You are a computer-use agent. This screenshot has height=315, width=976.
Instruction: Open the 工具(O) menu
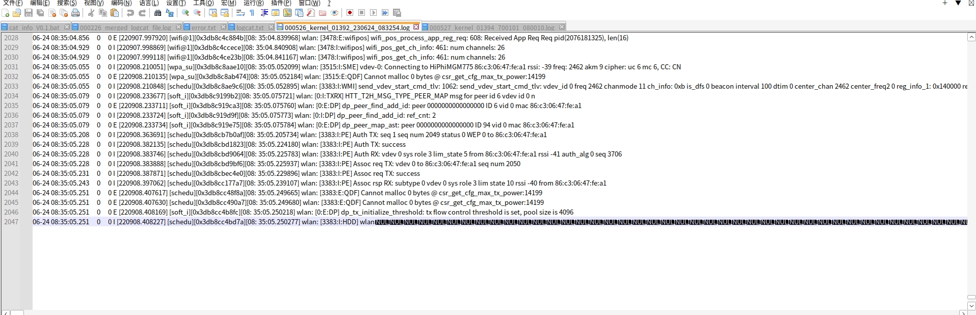click(203, 3)
